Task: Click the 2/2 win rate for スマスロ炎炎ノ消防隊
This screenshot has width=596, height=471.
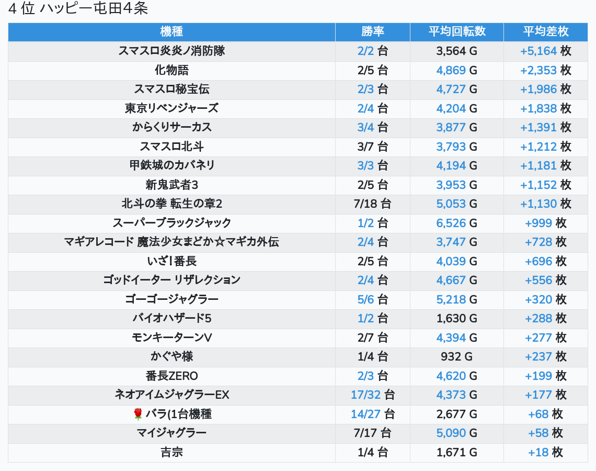Action: pos(365,51)
